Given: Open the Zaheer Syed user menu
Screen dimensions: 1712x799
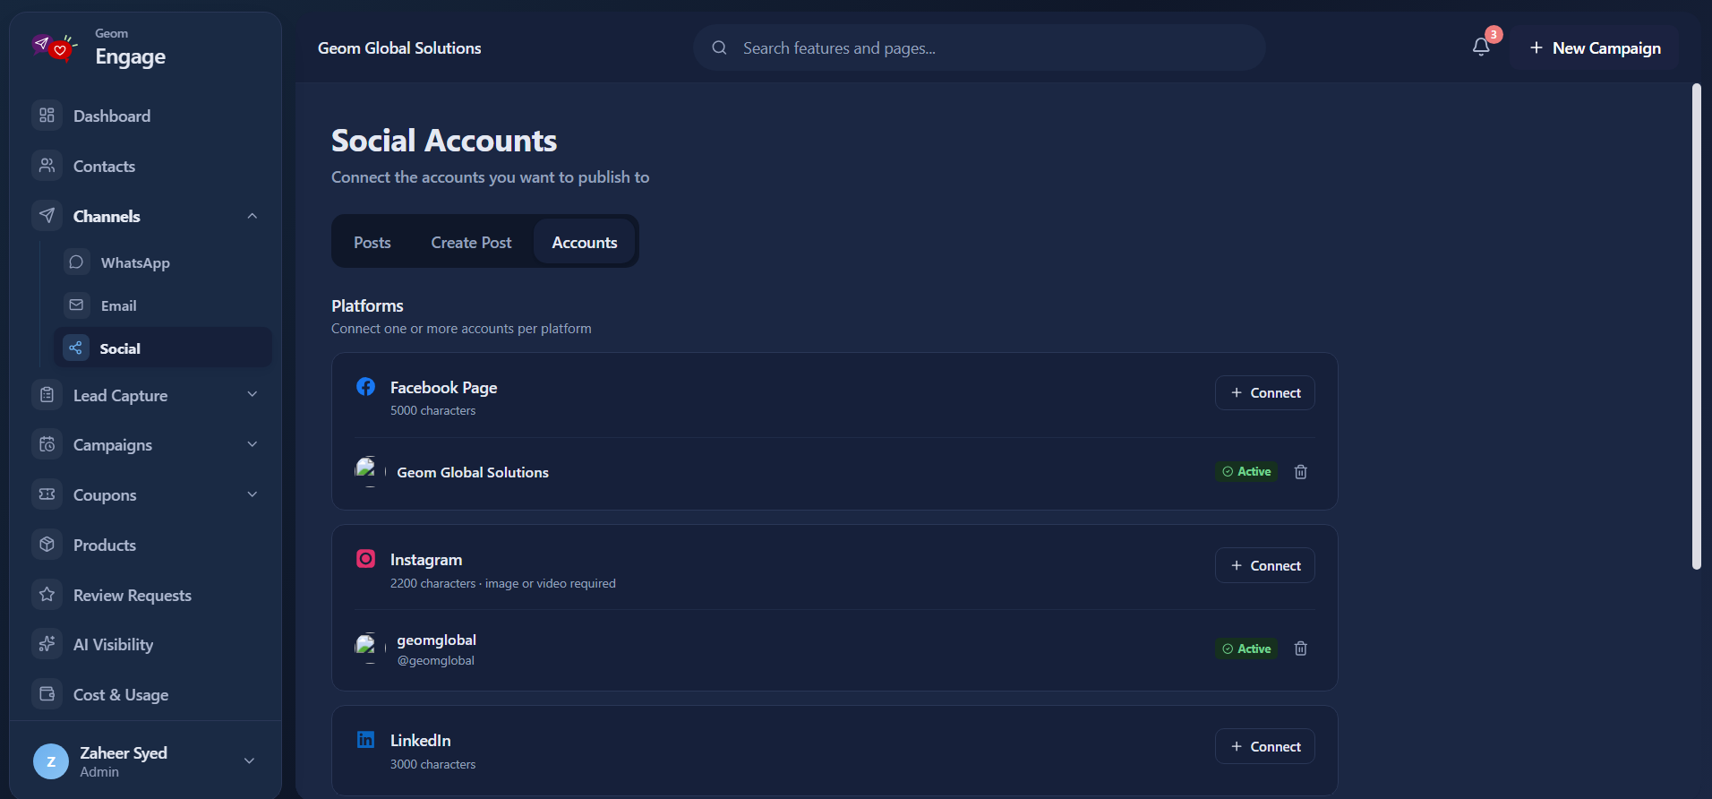Looking at the screenshot, I should (145, 761).
